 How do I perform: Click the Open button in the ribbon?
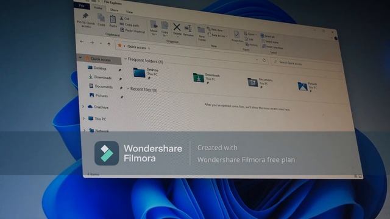pos(250,34)
